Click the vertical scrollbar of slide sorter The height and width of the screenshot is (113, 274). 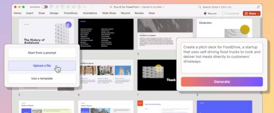click(x=261, y=27)
